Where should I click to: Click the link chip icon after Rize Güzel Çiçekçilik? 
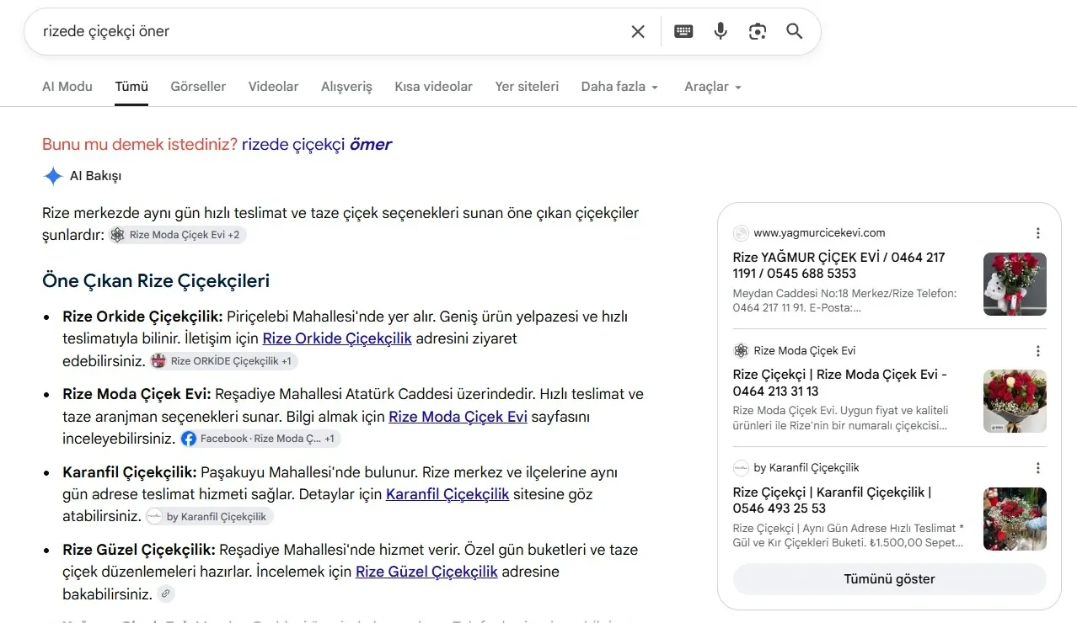166,594
